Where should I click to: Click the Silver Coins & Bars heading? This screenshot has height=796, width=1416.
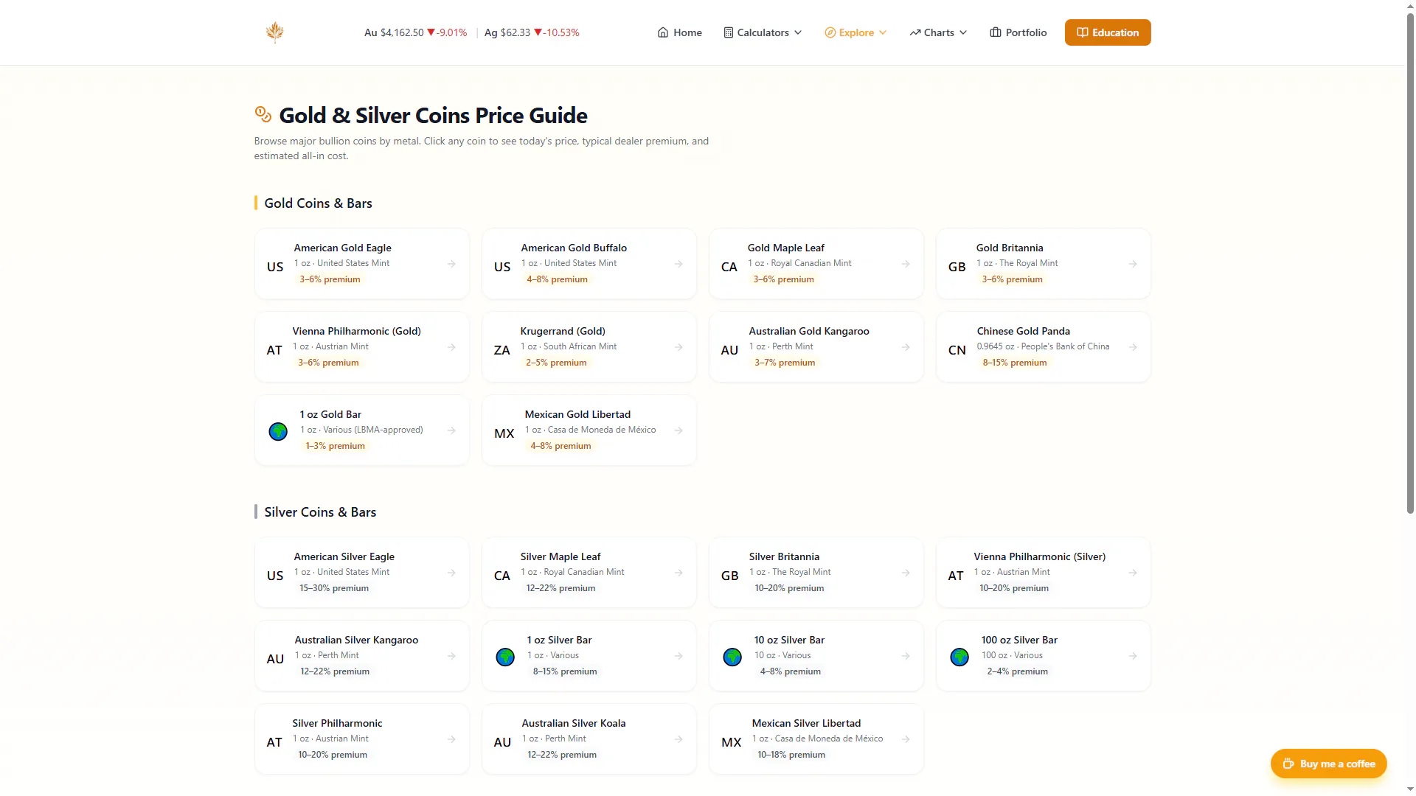[320, 512]
